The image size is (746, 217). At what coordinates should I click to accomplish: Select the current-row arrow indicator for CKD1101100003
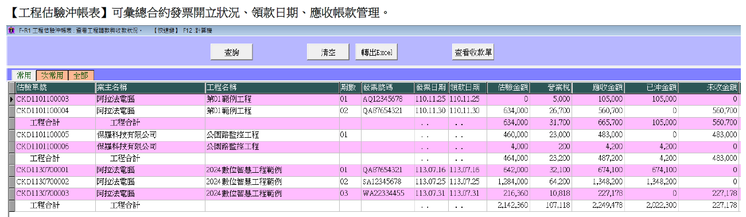point(11,99)
